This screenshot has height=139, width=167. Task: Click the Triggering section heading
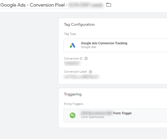click(73, 94)
